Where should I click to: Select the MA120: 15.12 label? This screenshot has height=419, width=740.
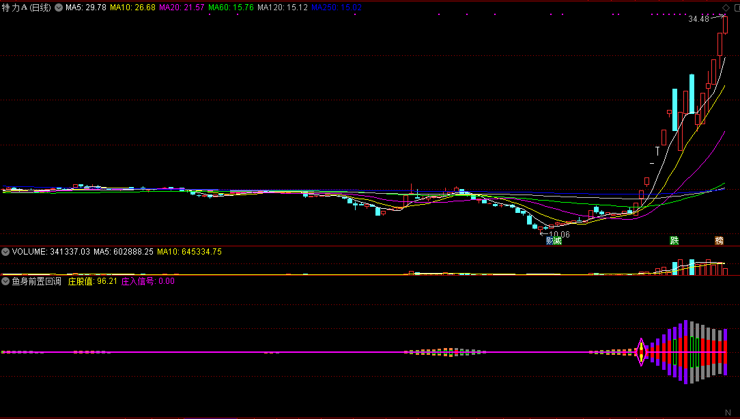tap(282, 8)
